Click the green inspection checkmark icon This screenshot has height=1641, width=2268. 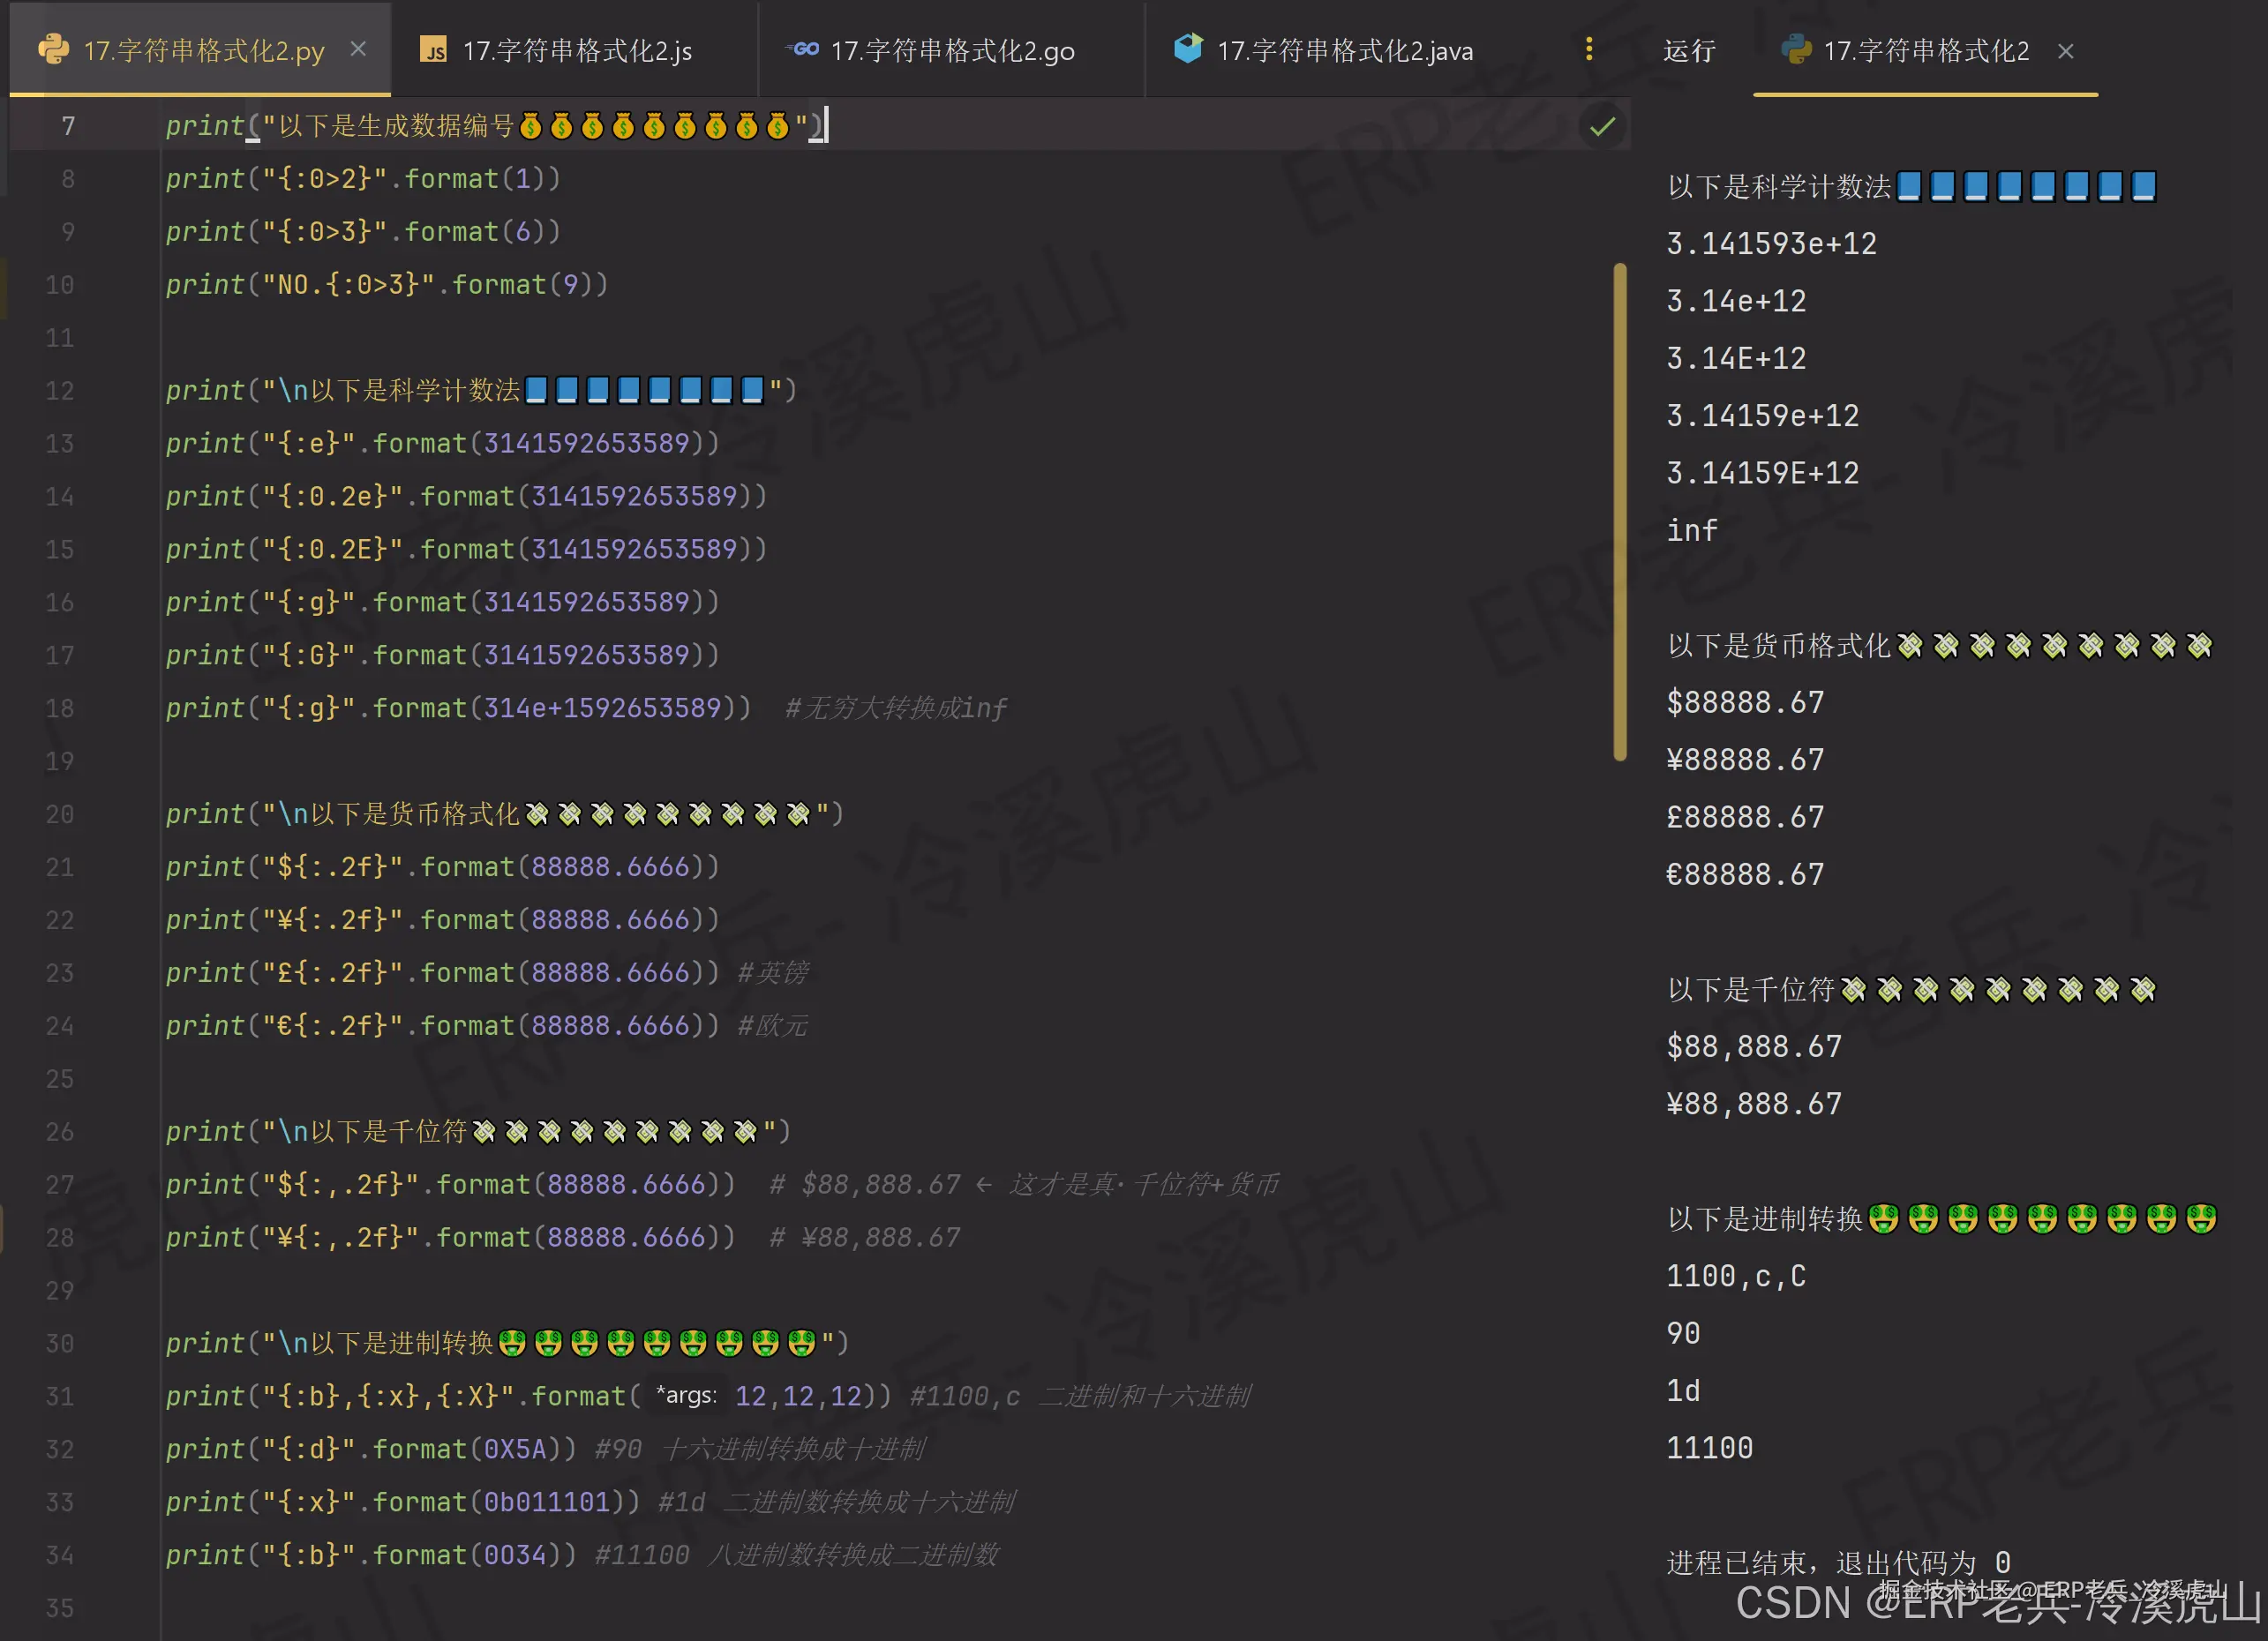pyautogui.click(x=1602, y=126)
